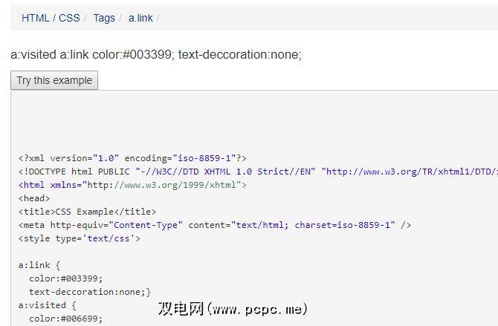Open the HTML / CSS breadcrumb link
Viewport: 498px width, 326px height.
pos(51,18)
